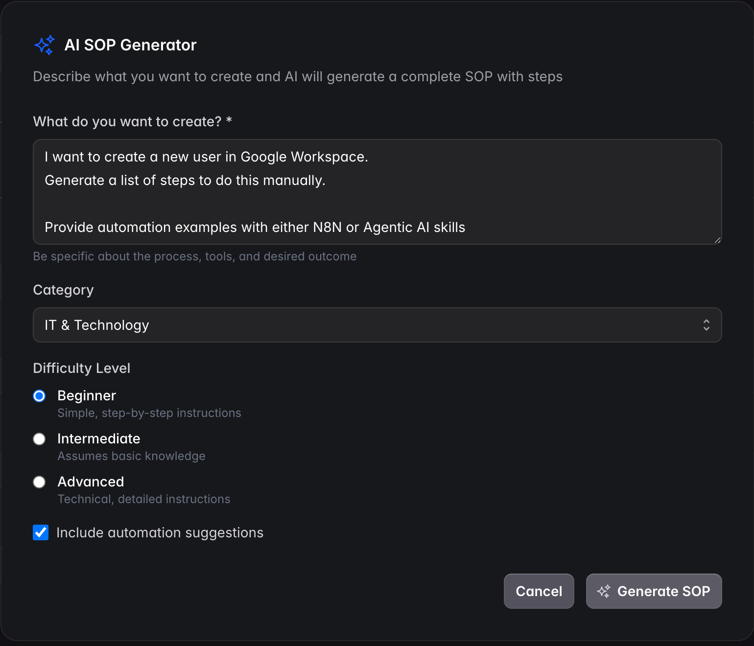Click into the What do you want to create text area
Image resolution: width=754 pixels, height=646 pixels.
[x=377, y=192]
